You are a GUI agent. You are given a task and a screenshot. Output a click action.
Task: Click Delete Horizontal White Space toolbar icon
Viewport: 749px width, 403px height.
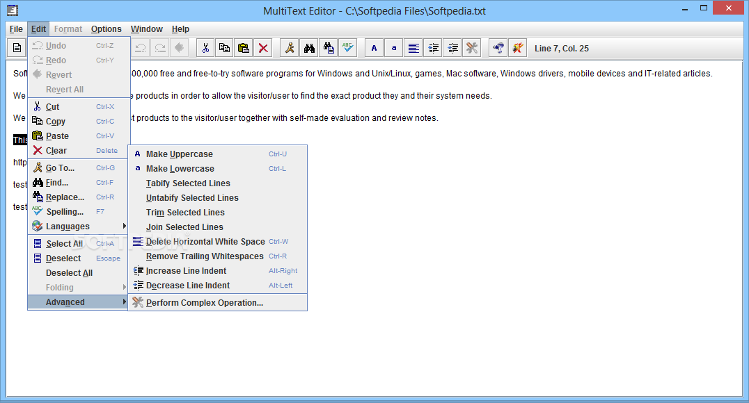(x=413, y=48)
